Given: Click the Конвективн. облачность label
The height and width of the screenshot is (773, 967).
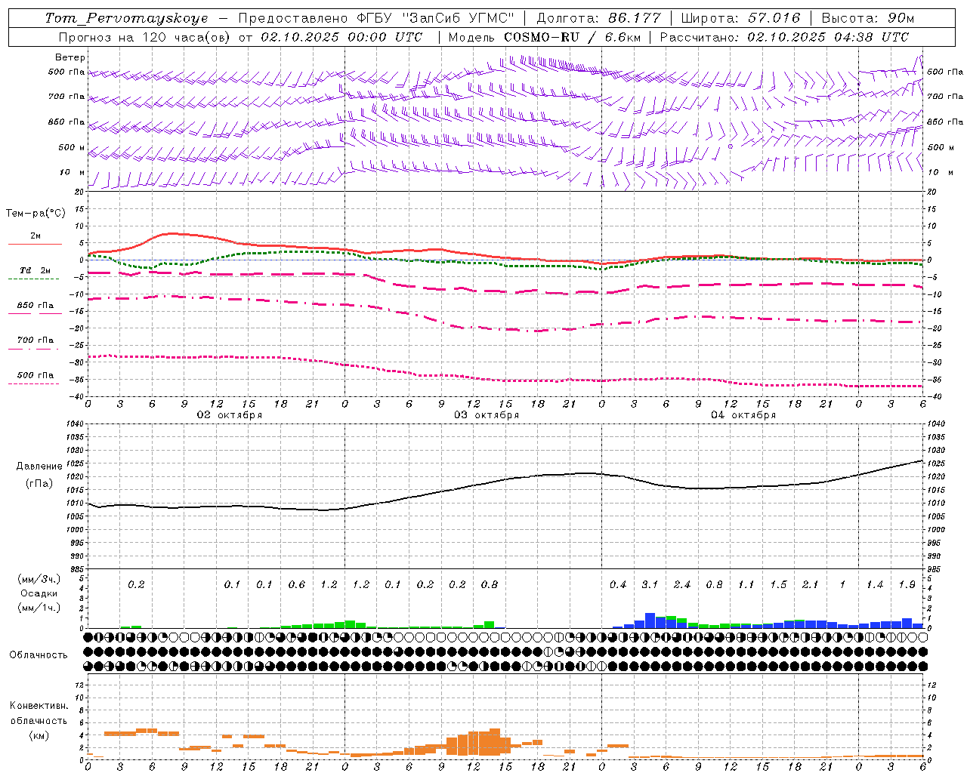Looking at the screenshot, I should coord(39,713).
